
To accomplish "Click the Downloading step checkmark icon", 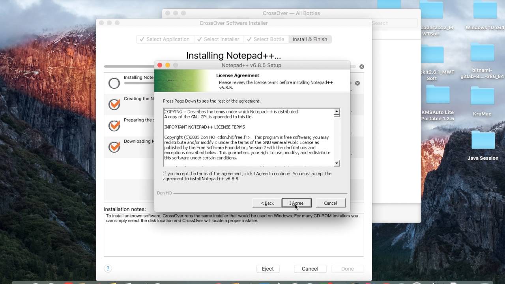I will tap(114, 147).
